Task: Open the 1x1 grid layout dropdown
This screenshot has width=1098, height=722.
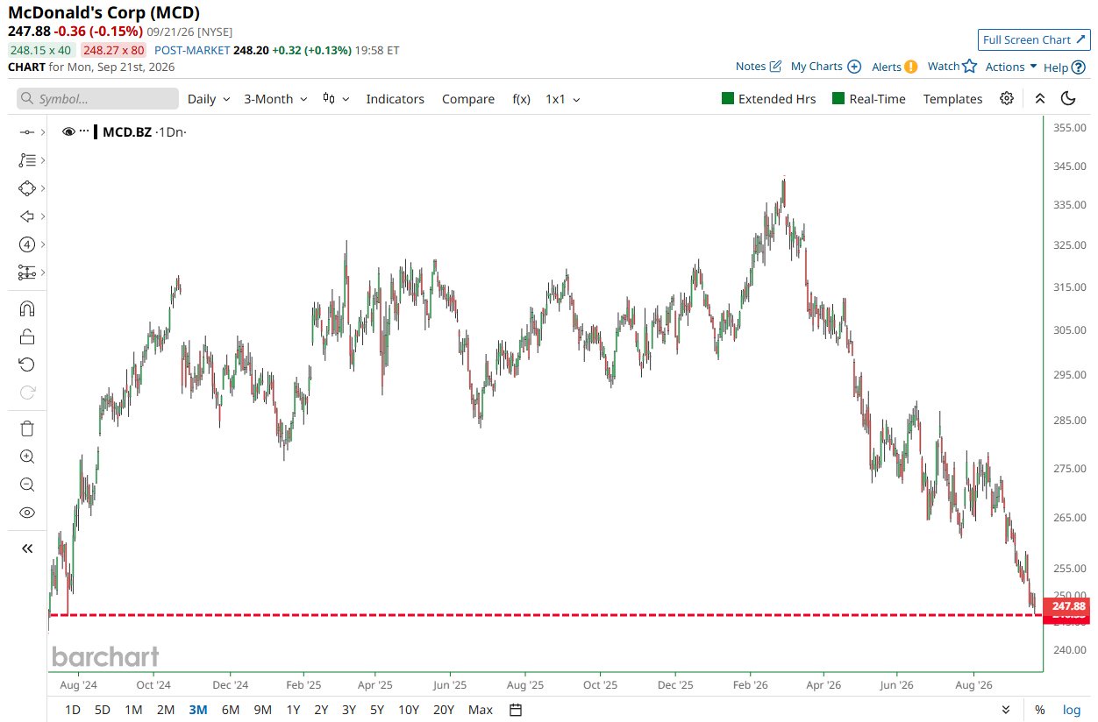Action: click(563, 99)
